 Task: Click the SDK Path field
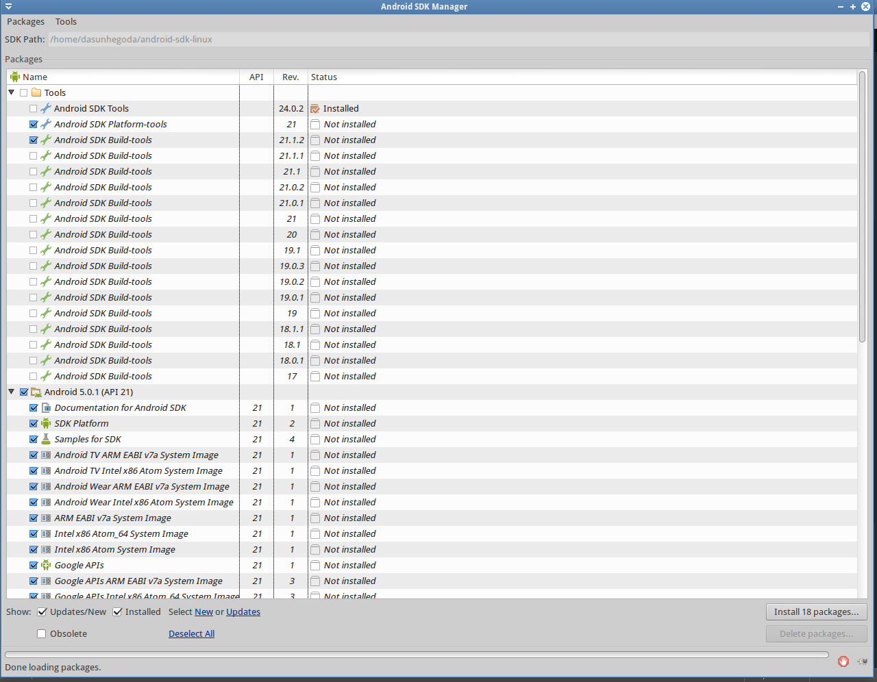459,39
